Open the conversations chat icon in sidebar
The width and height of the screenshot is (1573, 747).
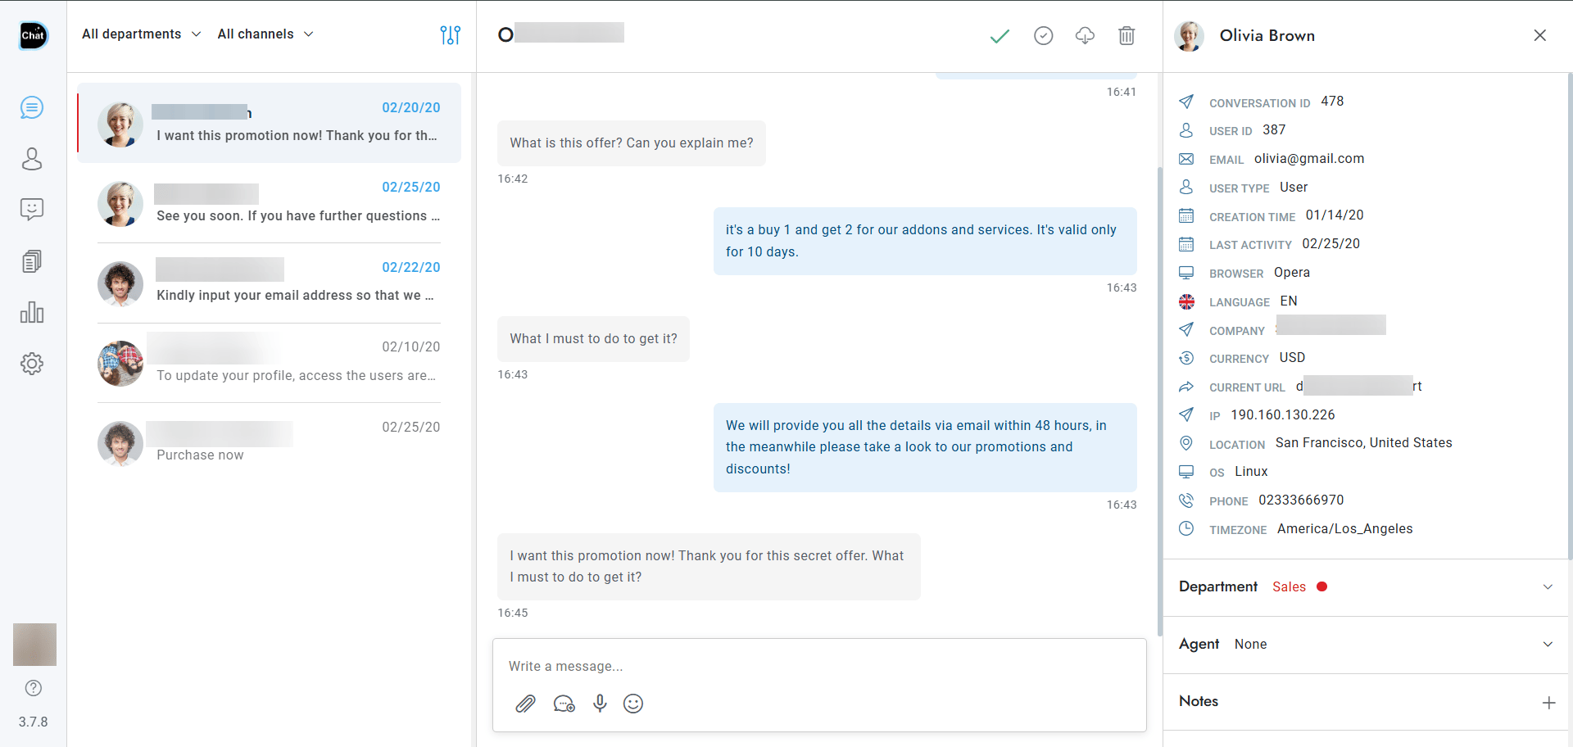coord(32,107)
